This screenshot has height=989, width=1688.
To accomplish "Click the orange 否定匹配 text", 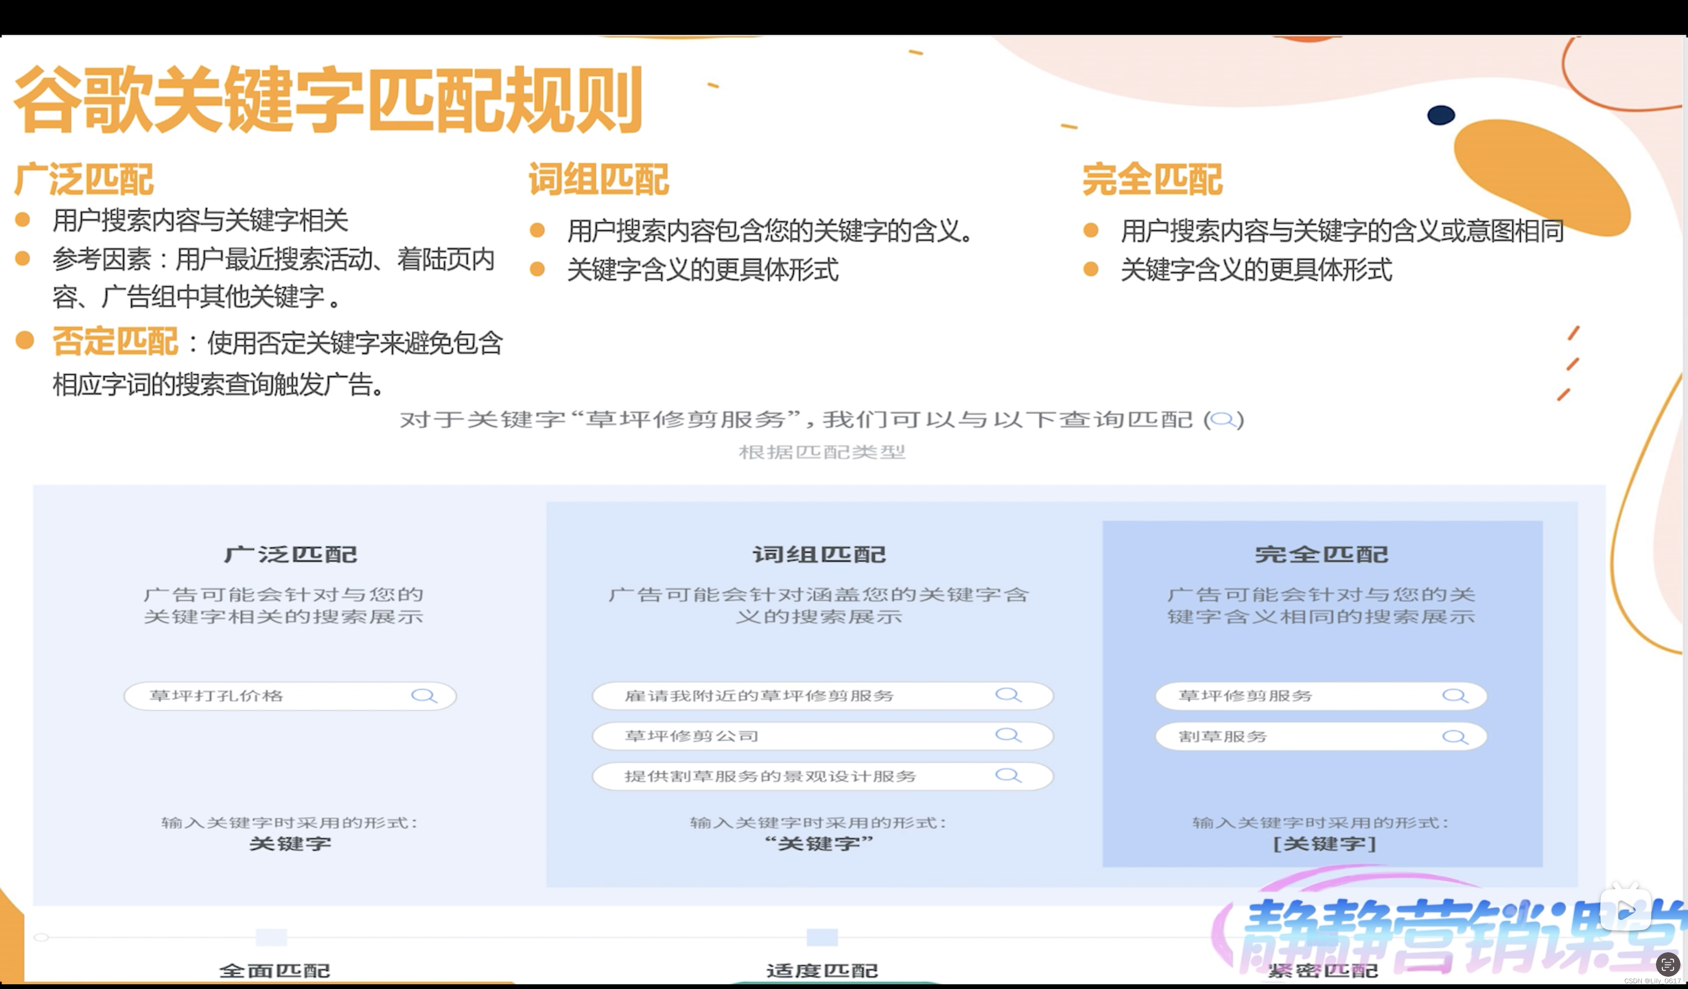I will pyautogui.click(x=115, y=341).
